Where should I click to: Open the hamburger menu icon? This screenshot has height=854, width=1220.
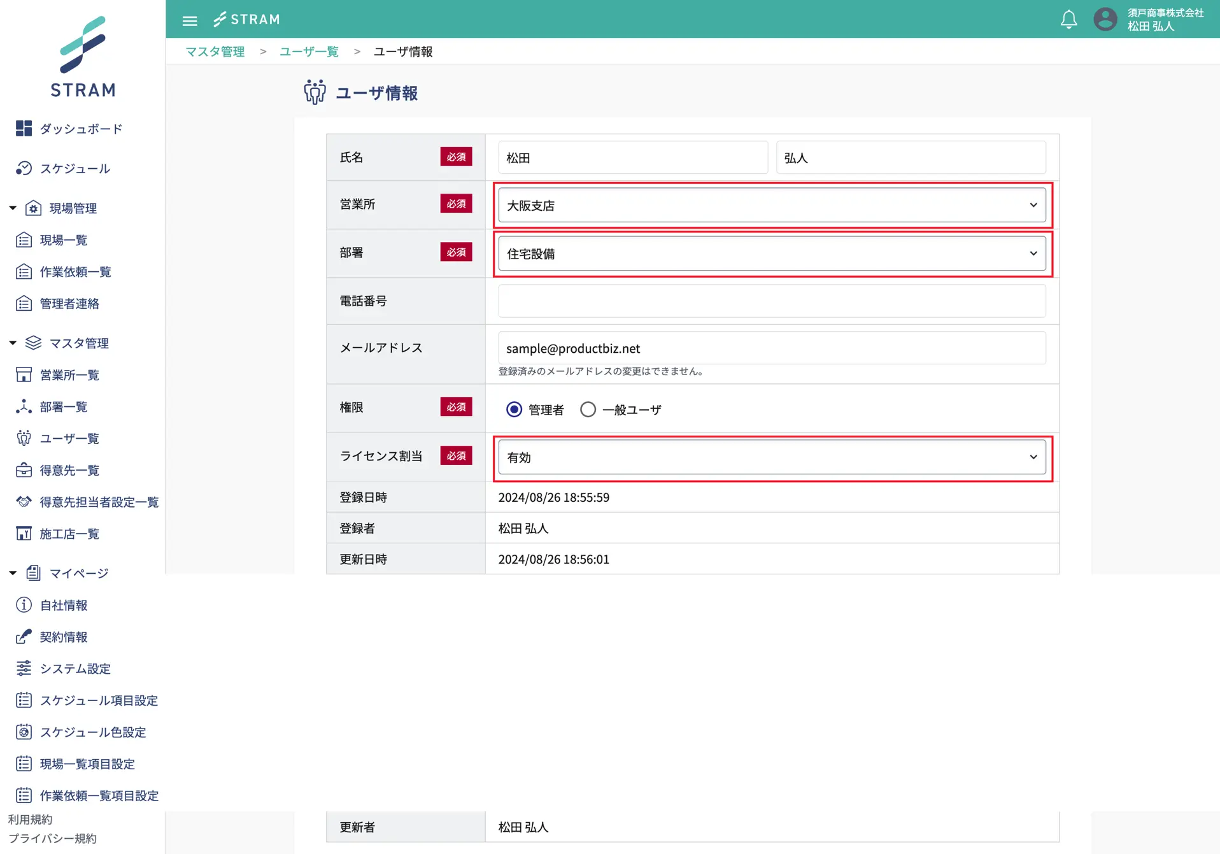pyautogui.click(x=189, y=20)
